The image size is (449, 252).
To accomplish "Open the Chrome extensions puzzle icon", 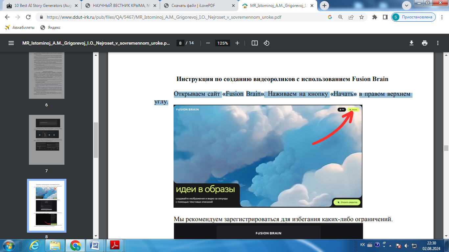I will [x=374, y=17].
